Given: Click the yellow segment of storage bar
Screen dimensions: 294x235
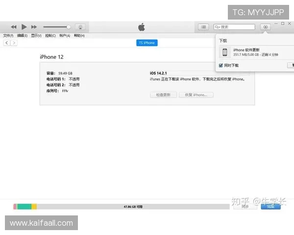Looking at the screenshot, I should (x=34, y=207).
